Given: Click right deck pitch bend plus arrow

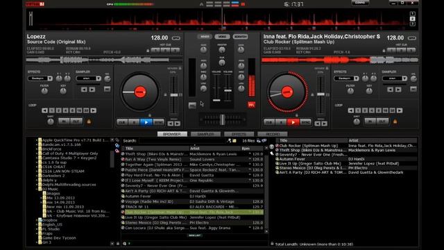Looking at the screenshot, I should coord(325,124).
